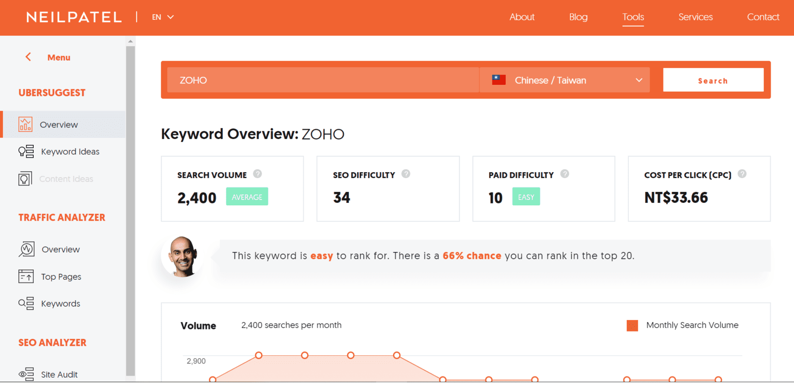The width and height of the screenshot is (794, 383).
Task: Click the Keyword Ideas sidebar icon
Action: [x=26, y=151]
